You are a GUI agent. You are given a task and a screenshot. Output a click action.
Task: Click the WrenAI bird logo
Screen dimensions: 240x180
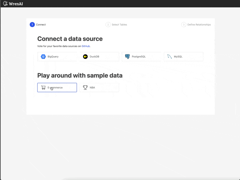(x=5, y=4)
